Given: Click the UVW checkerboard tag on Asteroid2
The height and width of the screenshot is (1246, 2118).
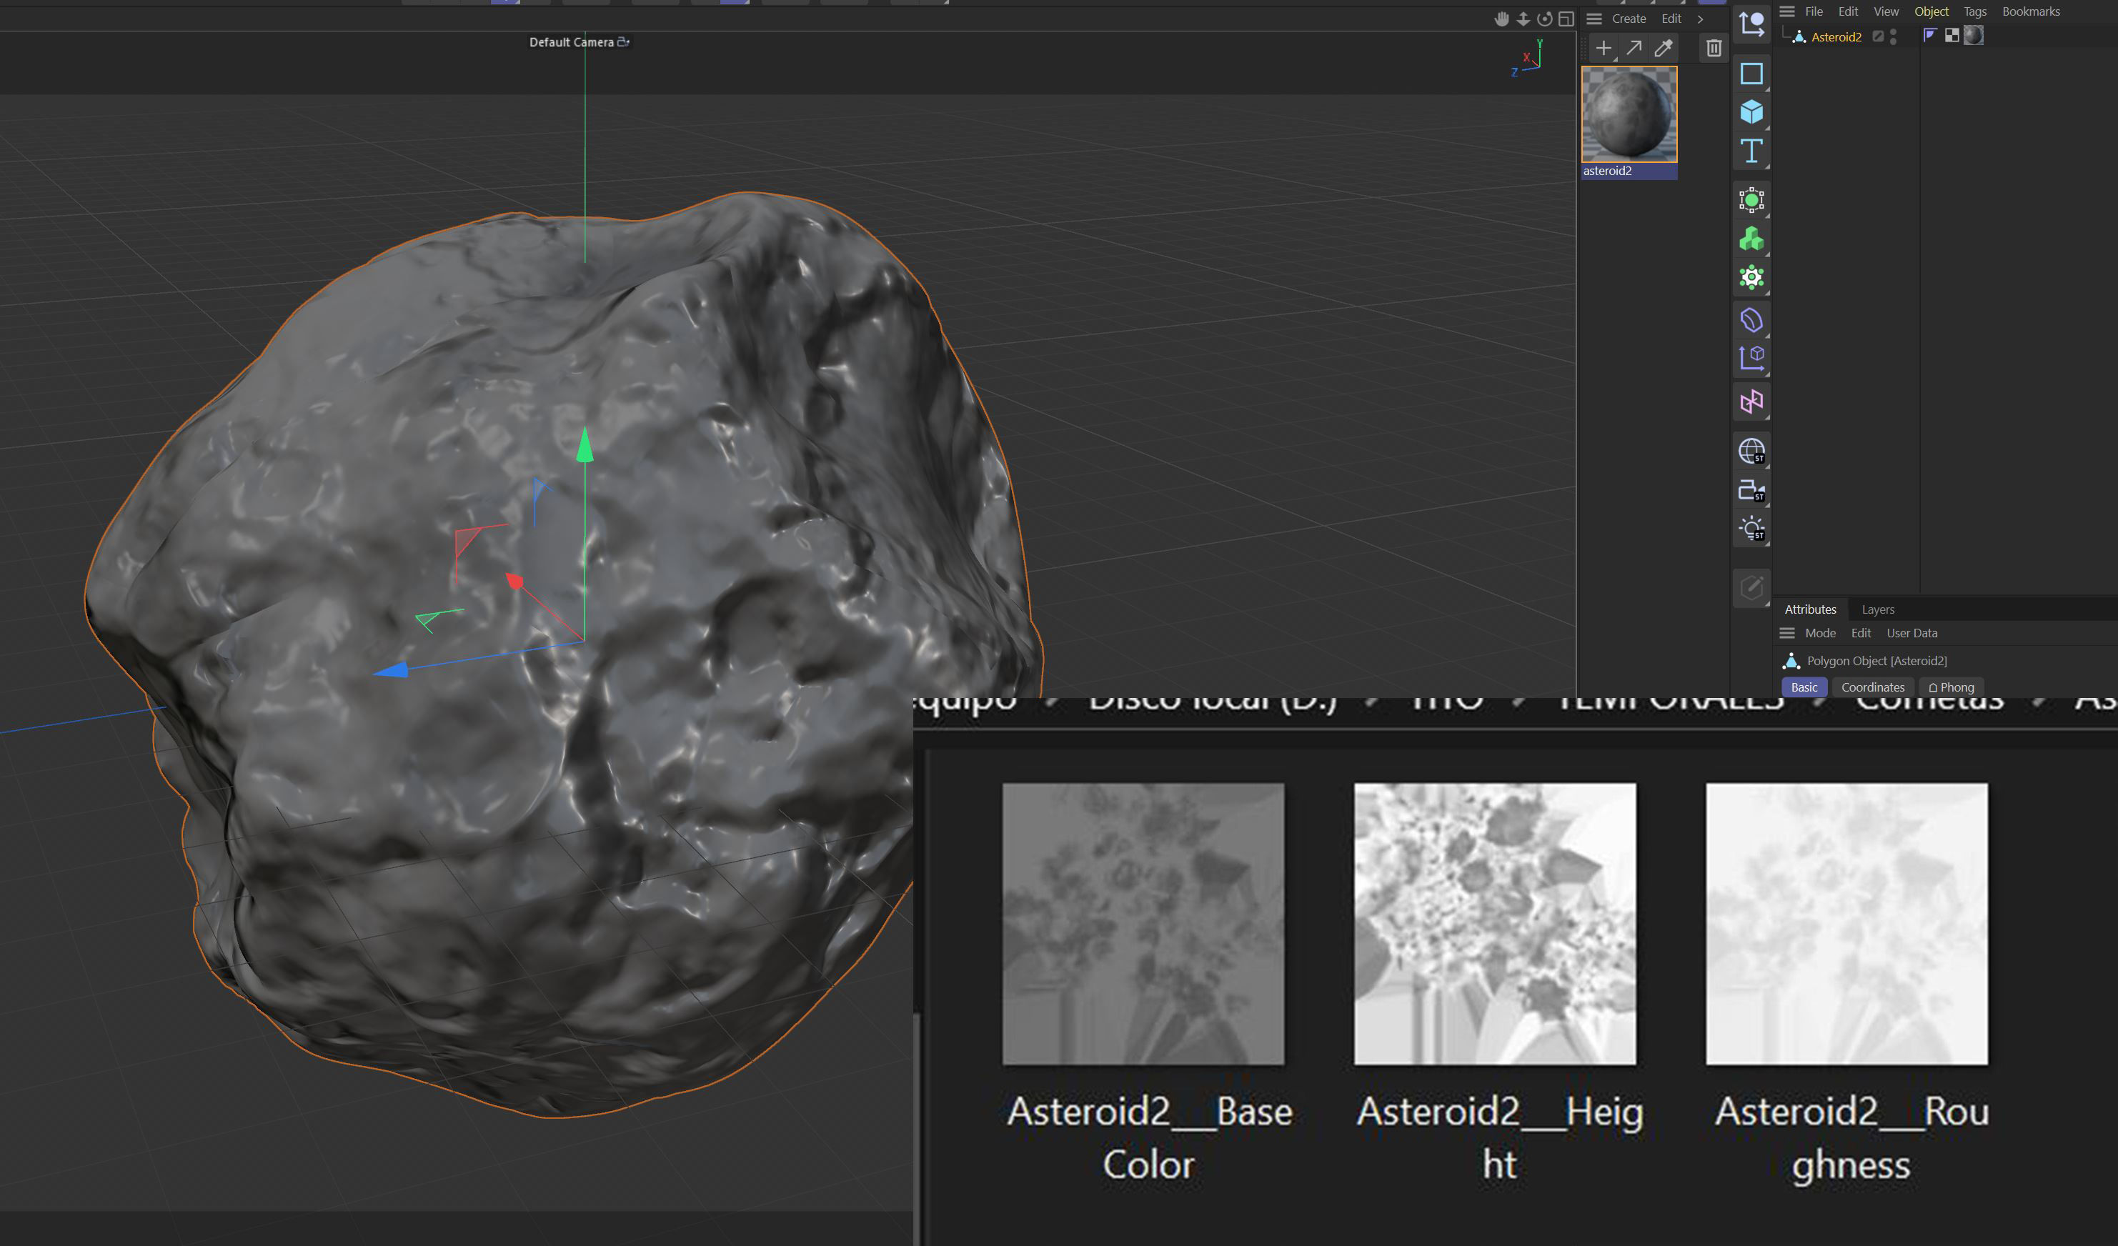Looking at the screenshot, I should pos(1952,35).
